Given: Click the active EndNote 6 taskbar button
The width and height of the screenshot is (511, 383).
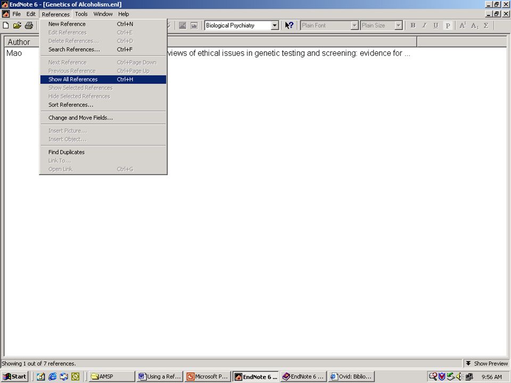Looking at the screenshot, I should 256,377.
